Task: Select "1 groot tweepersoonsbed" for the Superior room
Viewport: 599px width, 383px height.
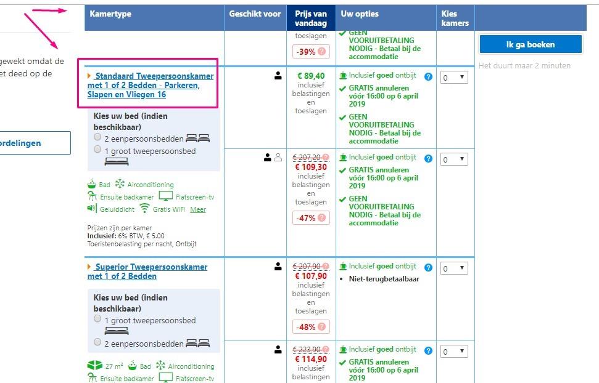Action: click(x=97, y=319)
